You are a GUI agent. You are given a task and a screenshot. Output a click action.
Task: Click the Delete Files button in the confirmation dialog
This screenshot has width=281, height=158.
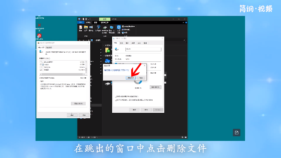pos(130,78)
